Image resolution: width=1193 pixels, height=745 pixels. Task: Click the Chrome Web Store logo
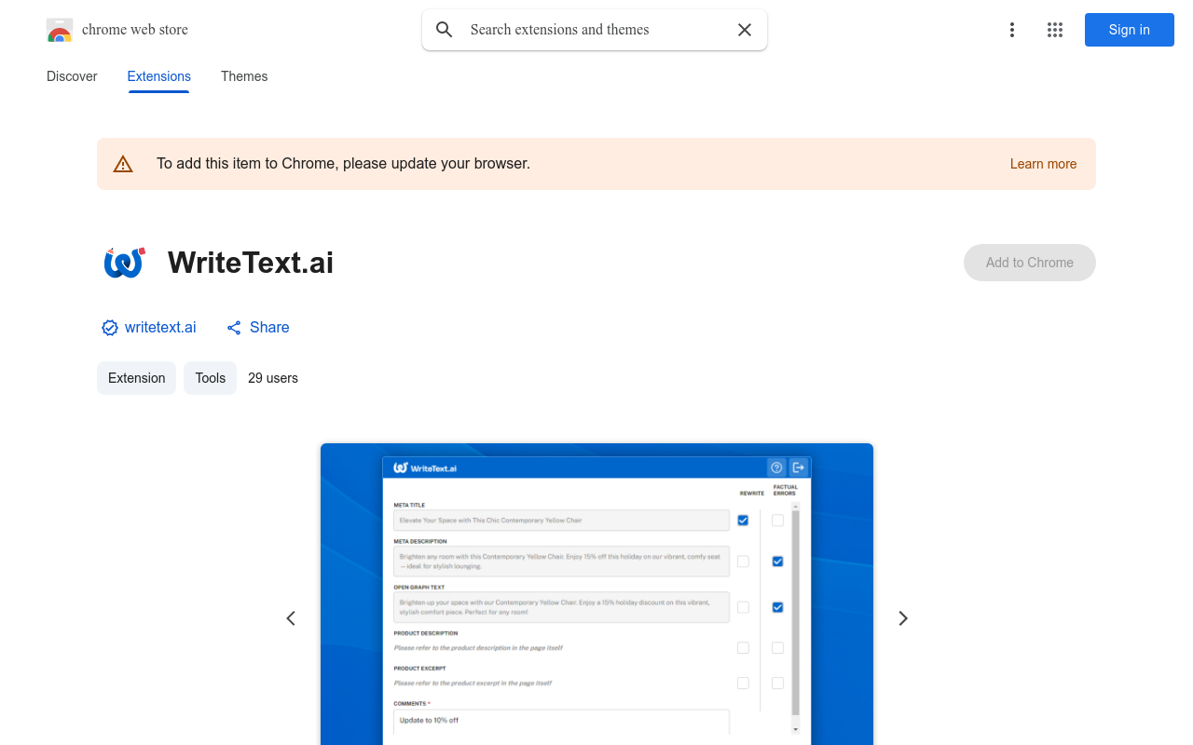[x=60, y=30]
